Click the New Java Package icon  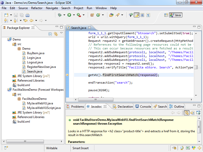click(92, 15)
